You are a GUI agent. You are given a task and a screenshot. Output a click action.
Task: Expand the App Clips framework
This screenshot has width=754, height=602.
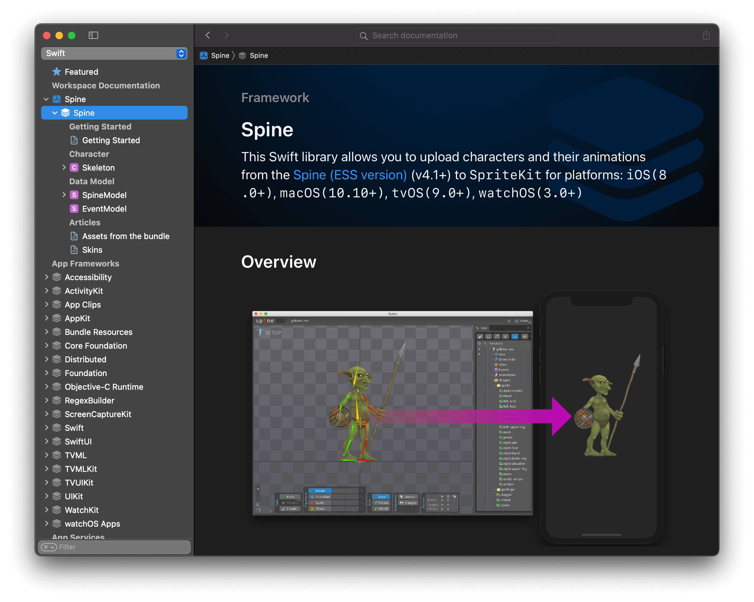pos(46,304)
